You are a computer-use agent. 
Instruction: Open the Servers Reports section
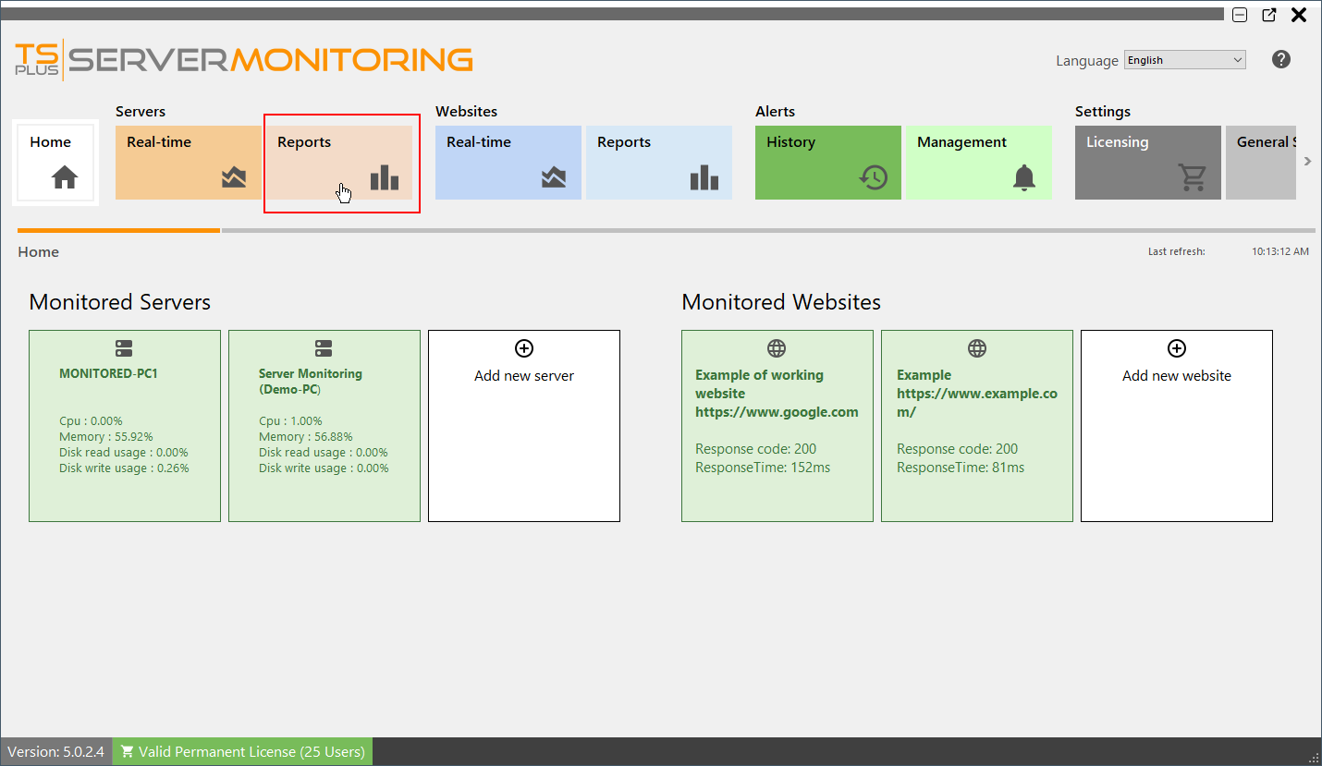(x=341, y=163)
